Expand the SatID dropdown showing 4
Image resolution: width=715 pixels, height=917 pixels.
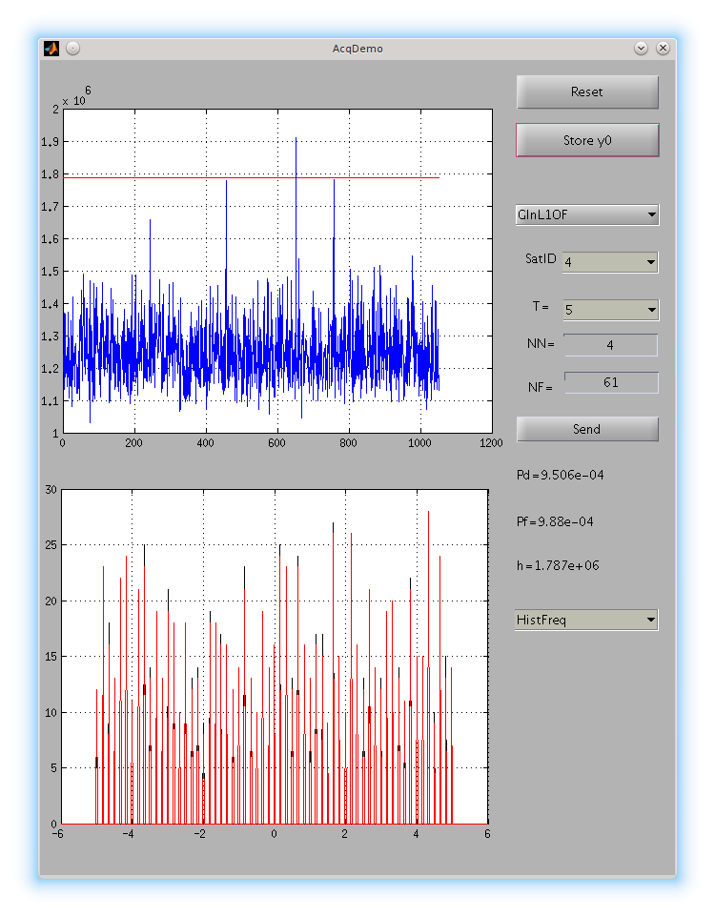click(610, 262)
